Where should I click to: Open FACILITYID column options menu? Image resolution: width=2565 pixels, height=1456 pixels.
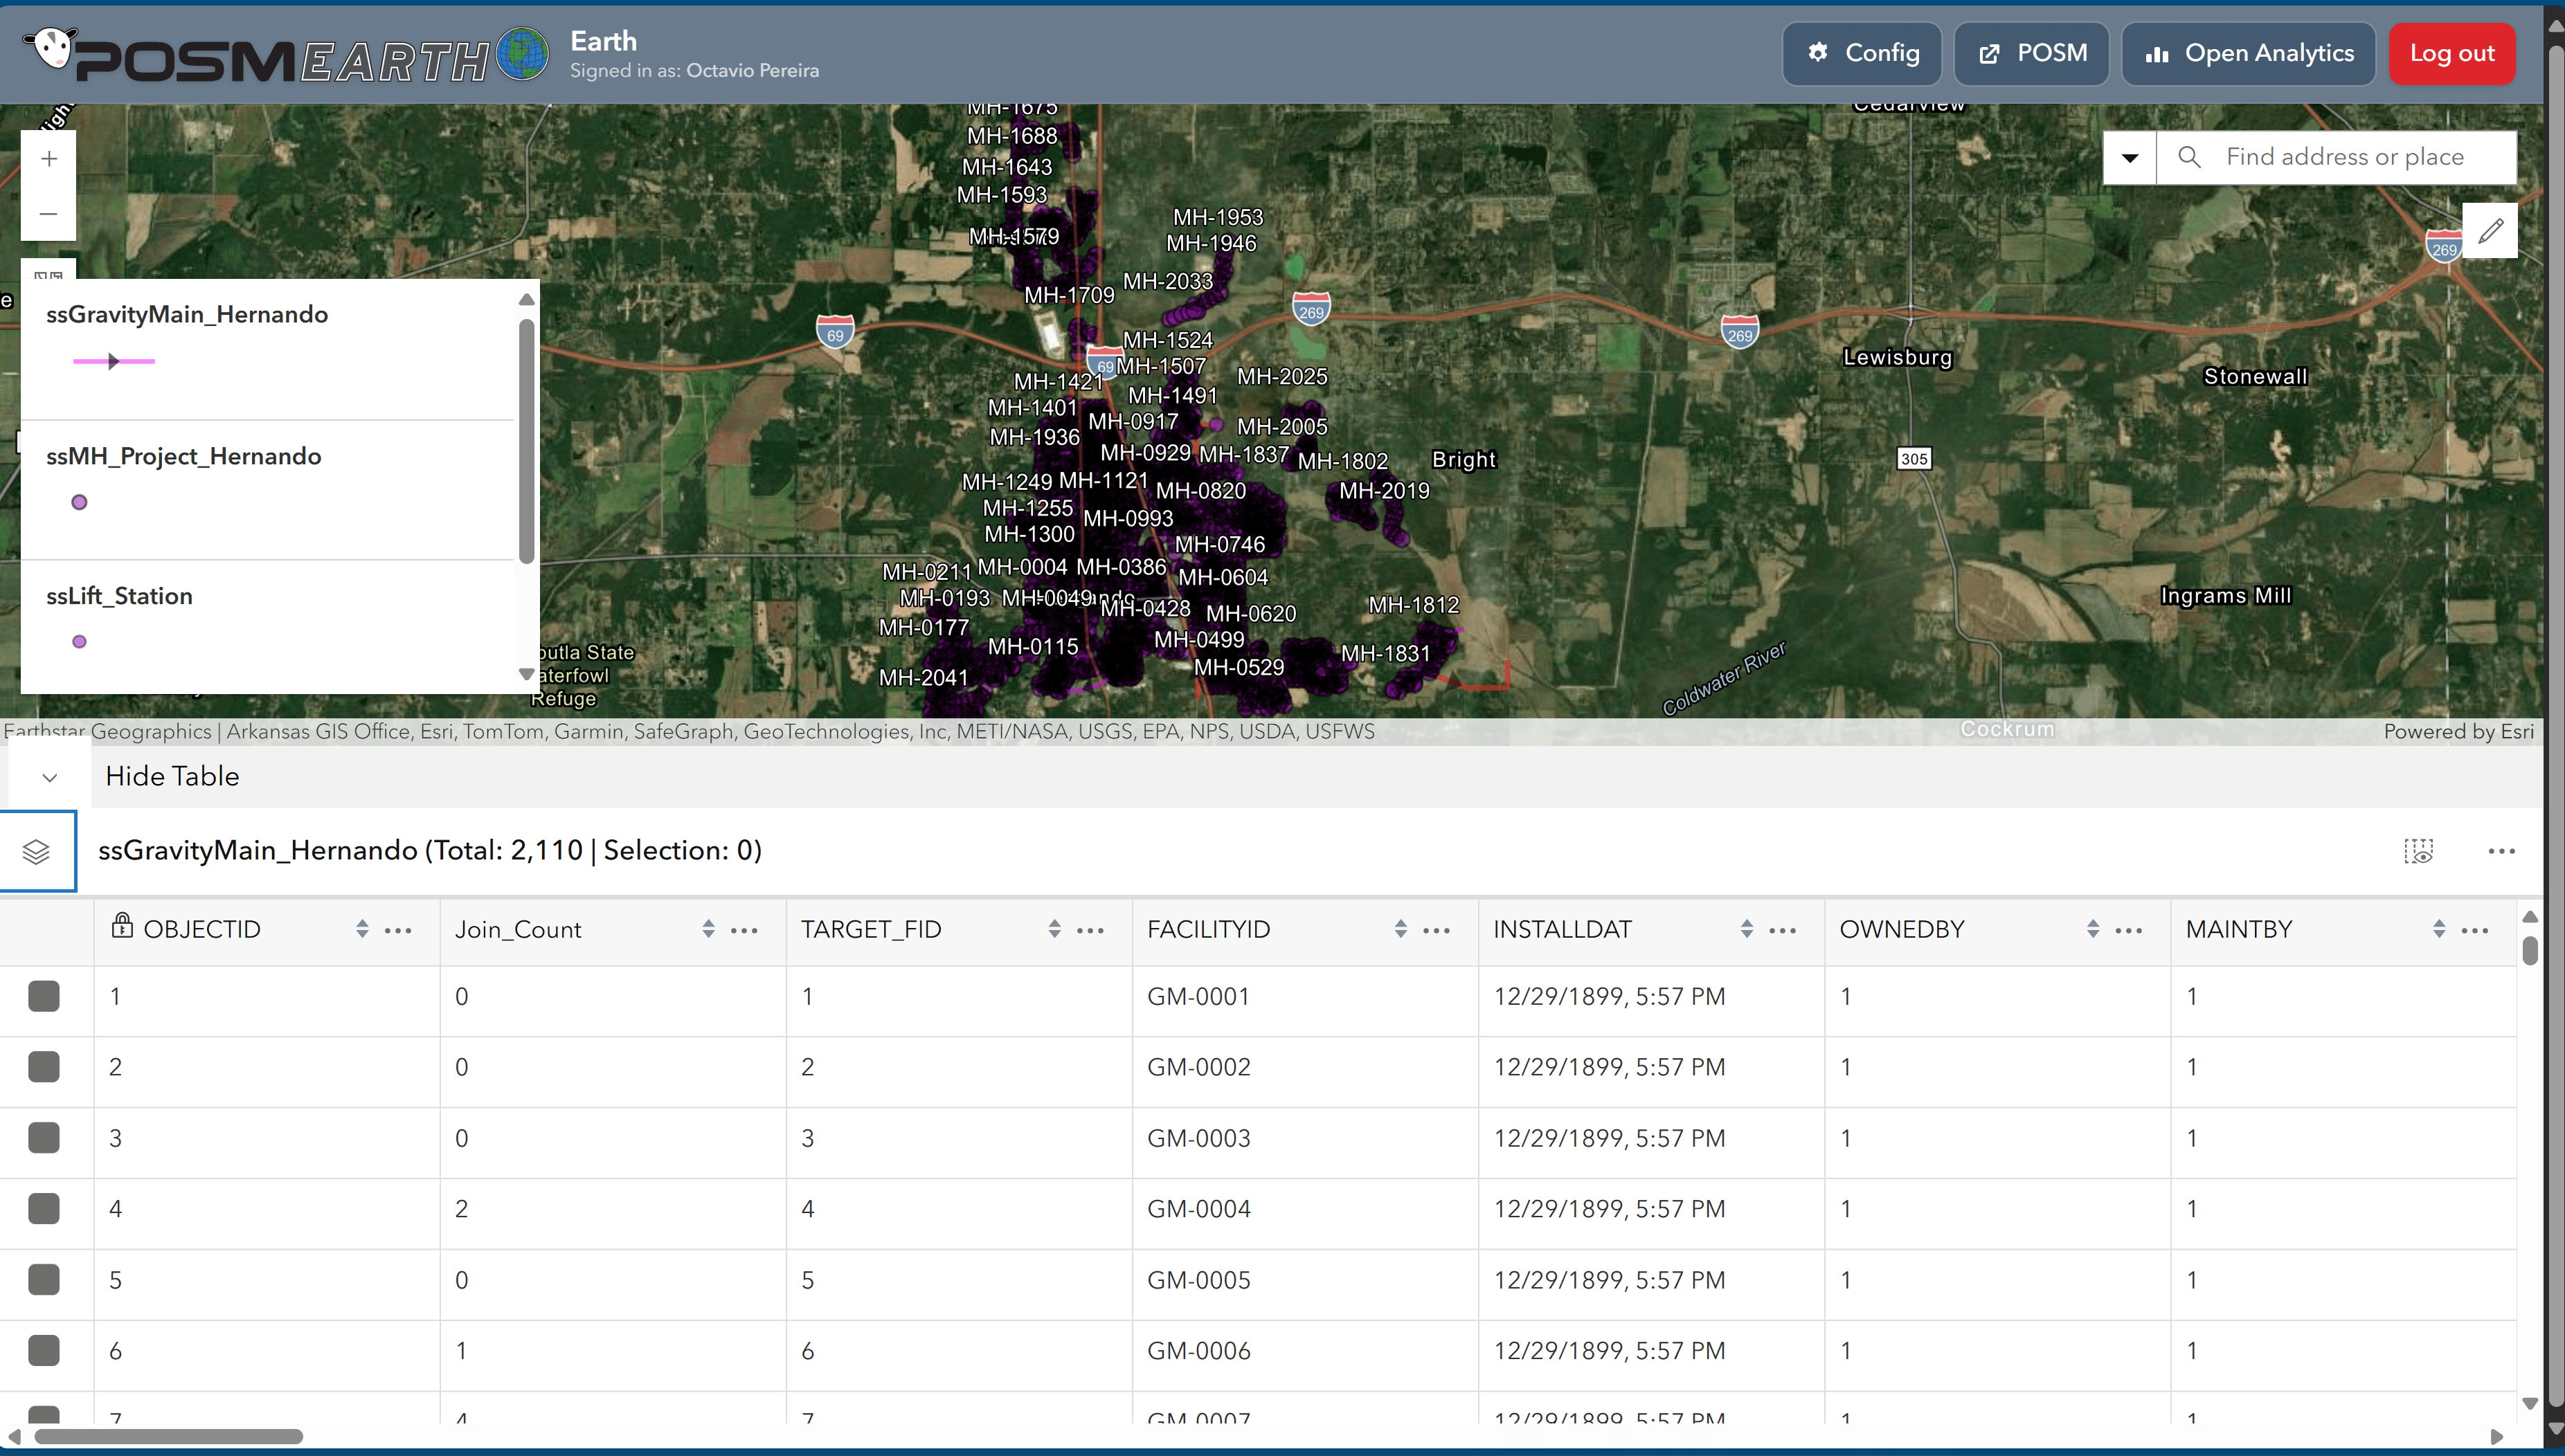(1437, 930)
